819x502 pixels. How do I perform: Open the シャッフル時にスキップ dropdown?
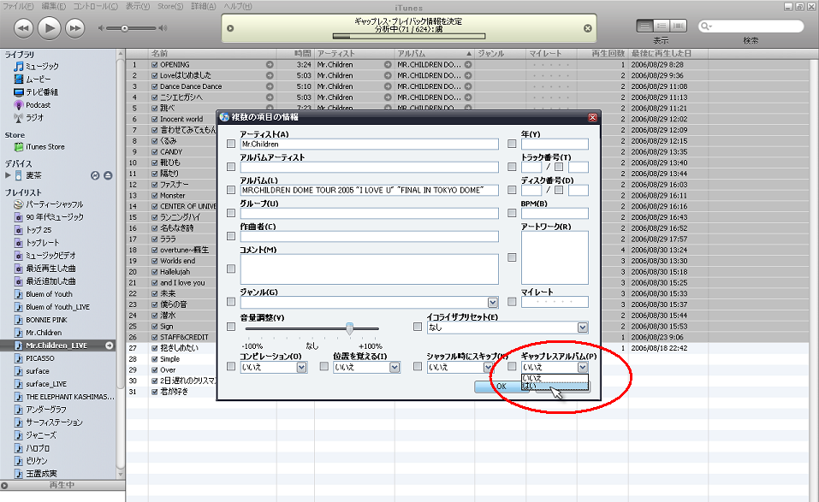click(x=488, y=368)
